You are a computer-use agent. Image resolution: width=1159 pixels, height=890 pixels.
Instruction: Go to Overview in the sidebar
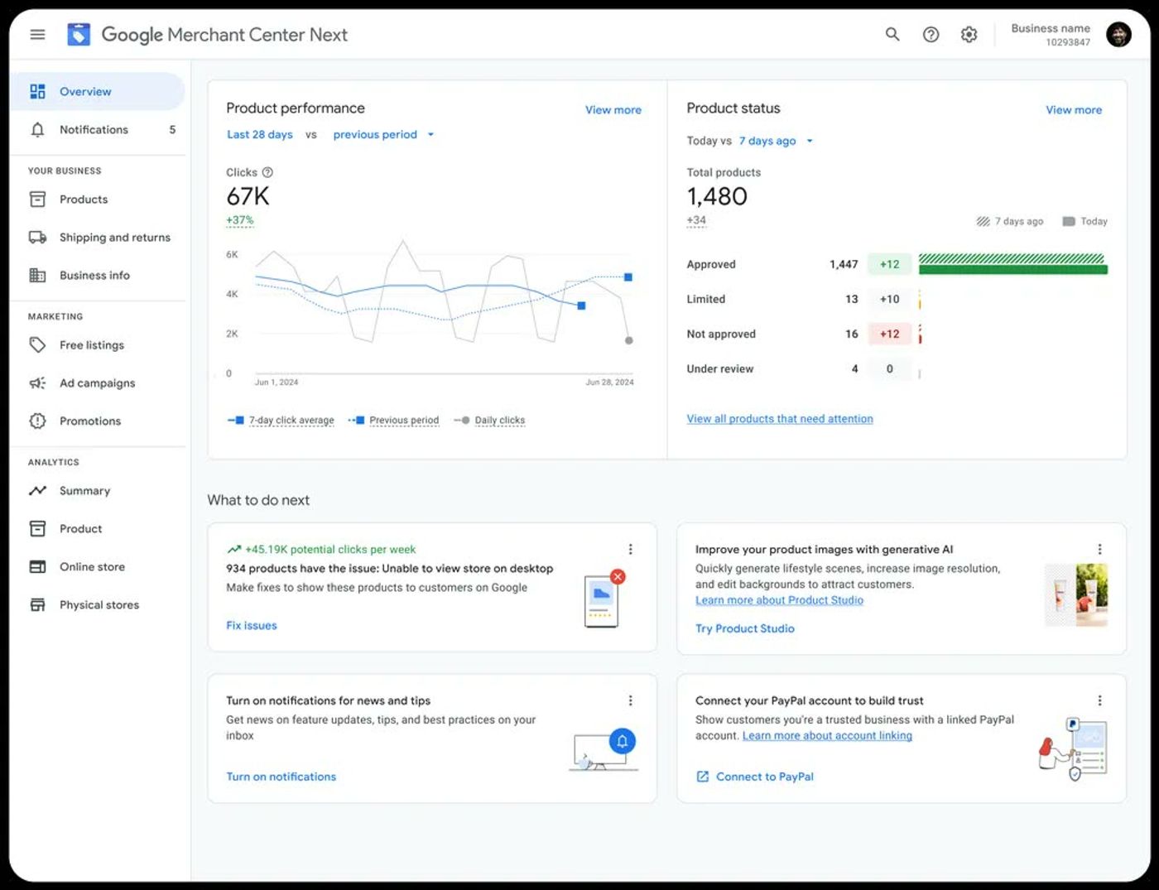tap(98, 91)
